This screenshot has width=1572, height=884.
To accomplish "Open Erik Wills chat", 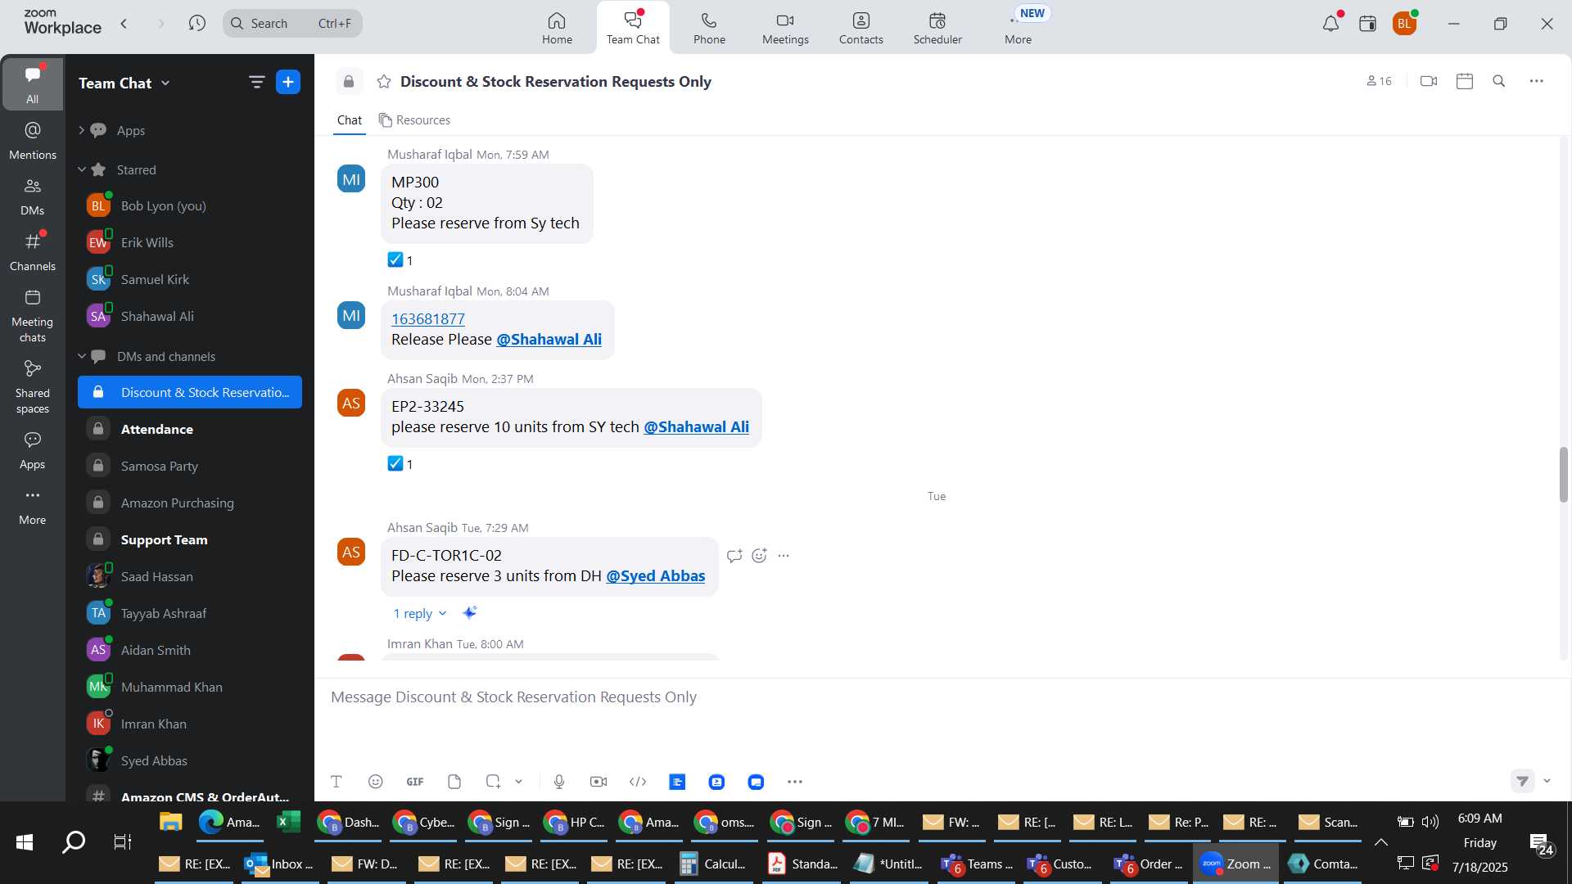I will point(190,242).
